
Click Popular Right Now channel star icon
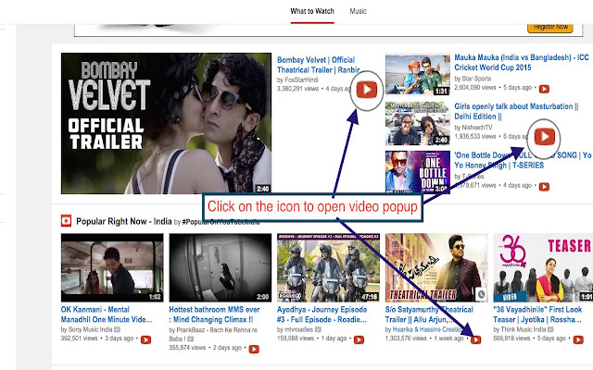coord(66,221)
